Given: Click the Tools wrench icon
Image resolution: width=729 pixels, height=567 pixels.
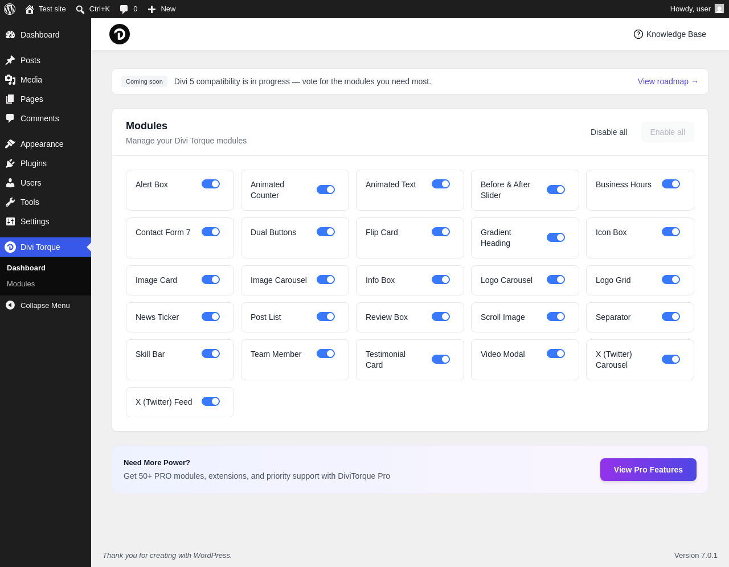Looking at the screenshot, I should (x=10, y=202).
